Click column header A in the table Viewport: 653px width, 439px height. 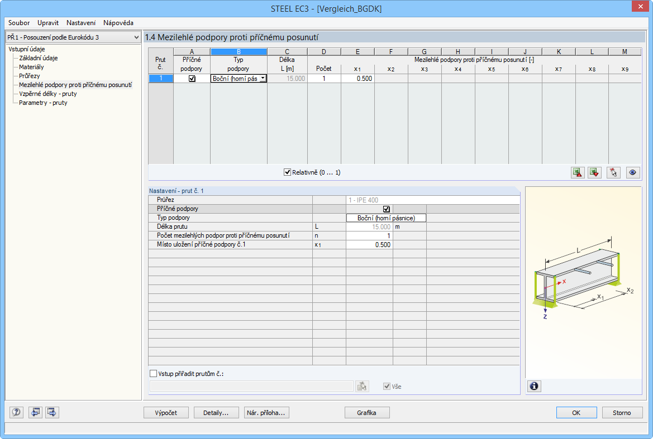[192, 52]
